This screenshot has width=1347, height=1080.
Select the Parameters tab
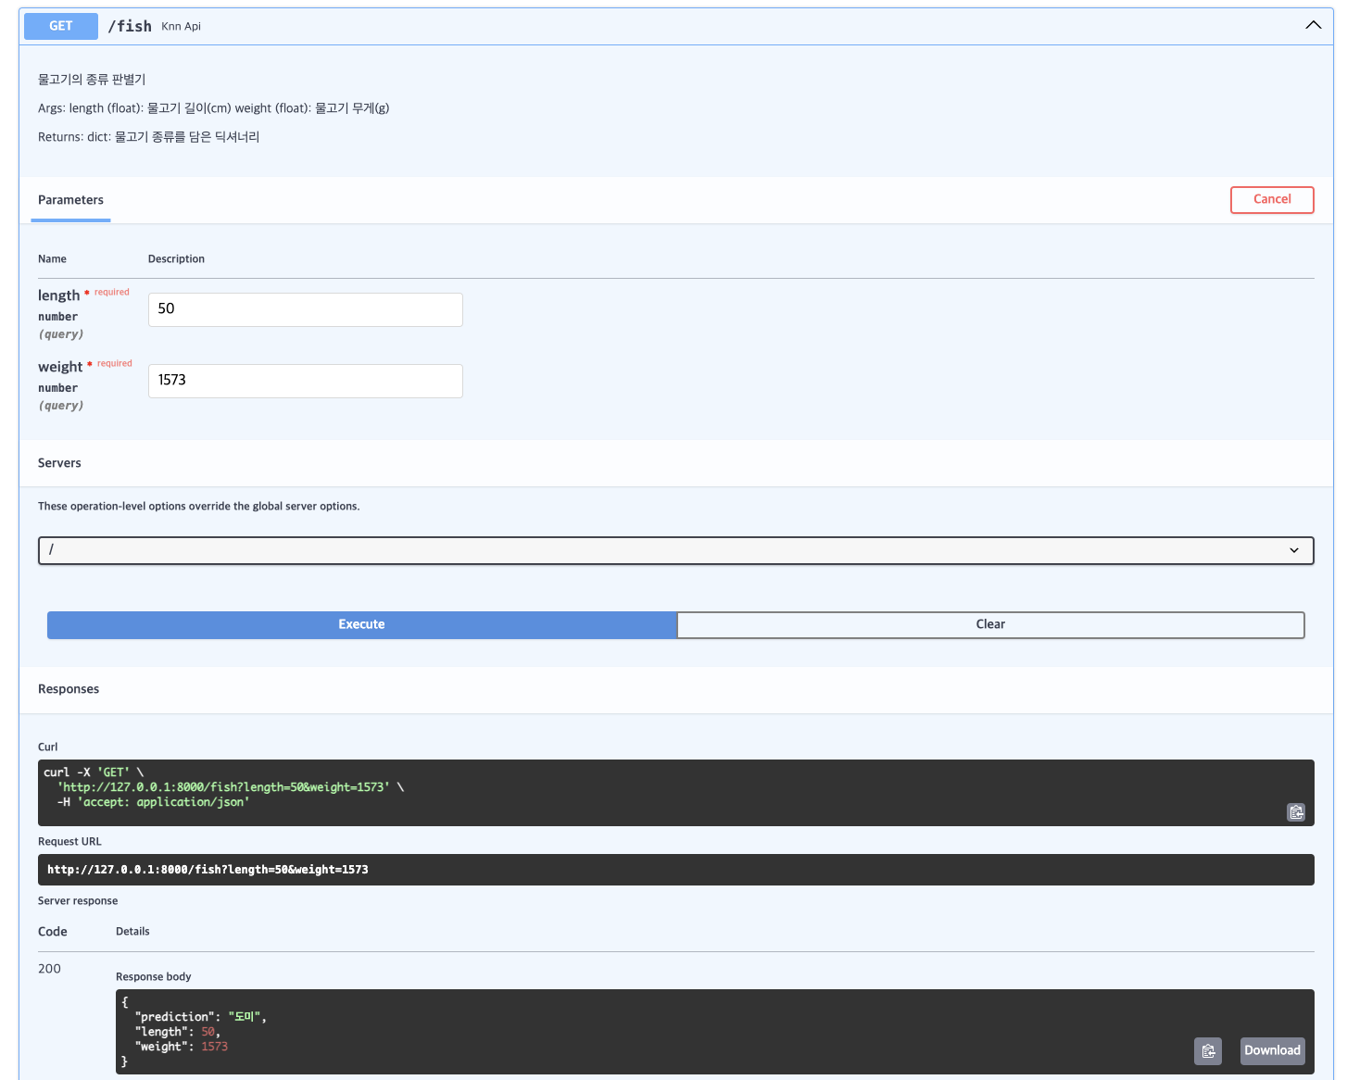pyautogui.click(x=70, y=200)
